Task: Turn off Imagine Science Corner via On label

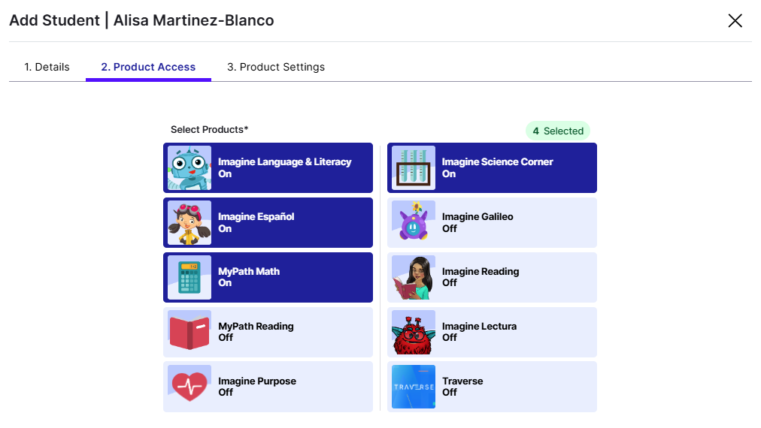Action: point(449,174)
